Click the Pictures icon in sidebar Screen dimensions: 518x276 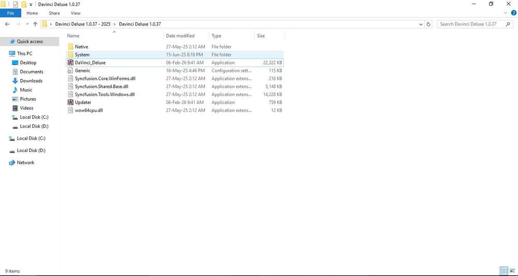point(15,99)
